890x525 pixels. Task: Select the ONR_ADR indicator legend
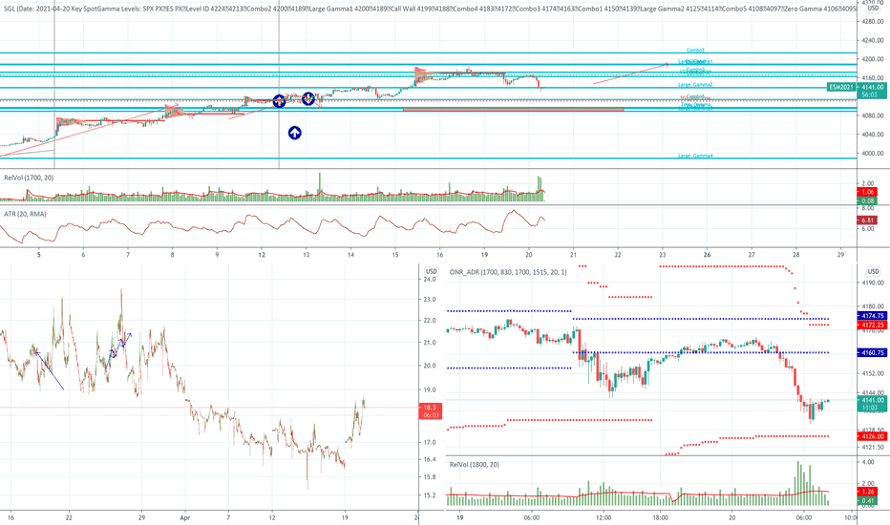(508, 272)
